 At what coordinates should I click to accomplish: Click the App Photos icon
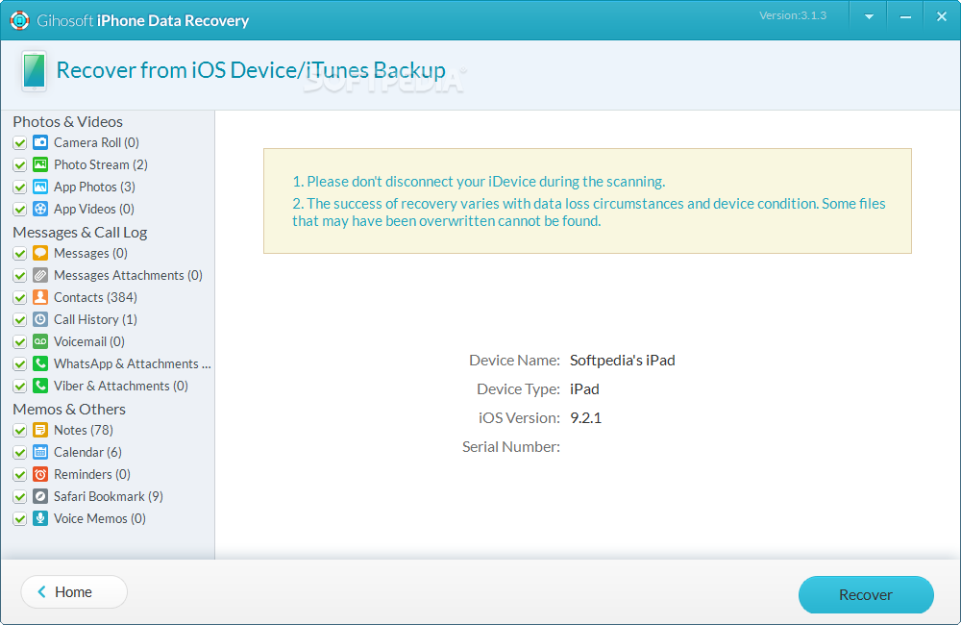pyautogui.click(x=40, y=187)
